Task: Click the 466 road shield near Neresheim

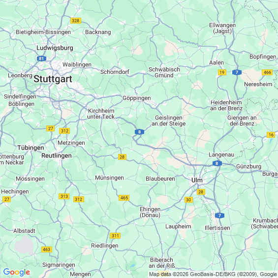Action: pyautogui.click(x=267, y=72)
